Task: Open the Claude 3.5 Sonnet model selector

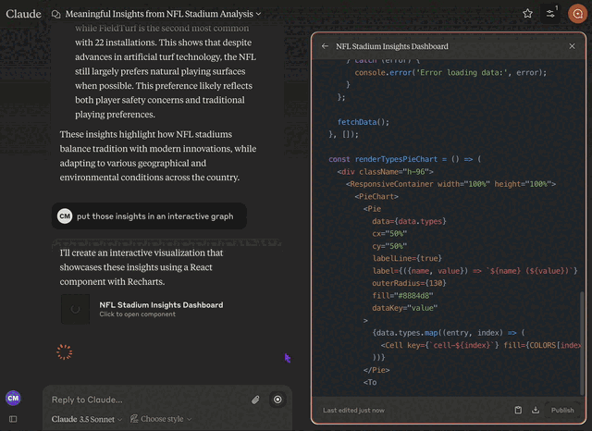Action: click(x=86, y=419)
